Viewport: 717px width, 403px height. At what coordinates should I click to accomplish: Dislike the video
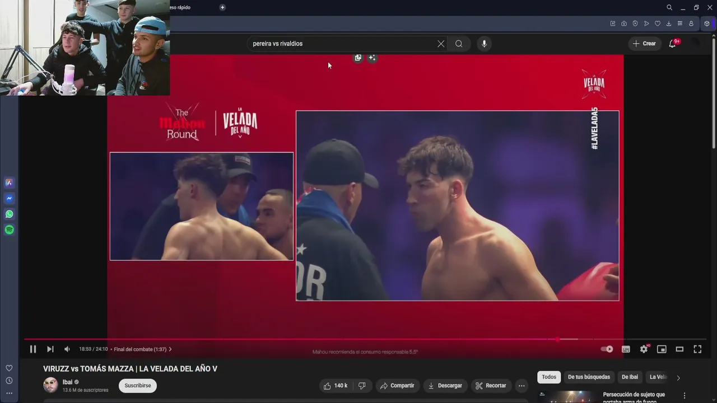click(x=362, y=386)
